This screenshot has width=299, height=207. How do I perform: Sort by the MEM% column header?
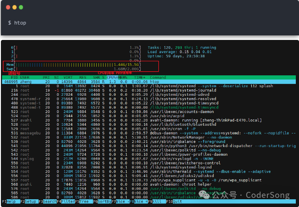[123, 78]
